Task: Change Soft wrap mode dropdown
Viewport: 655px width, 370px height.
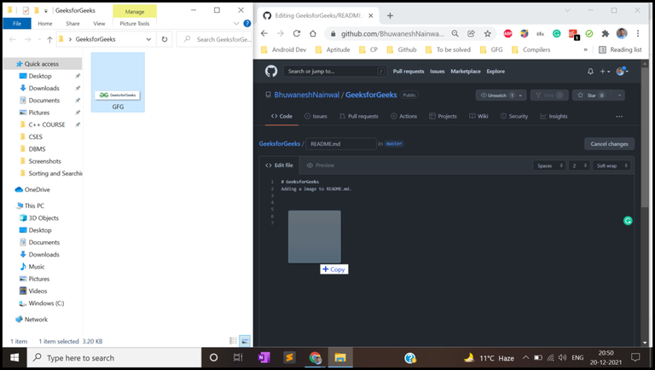Action: (612, 165)
